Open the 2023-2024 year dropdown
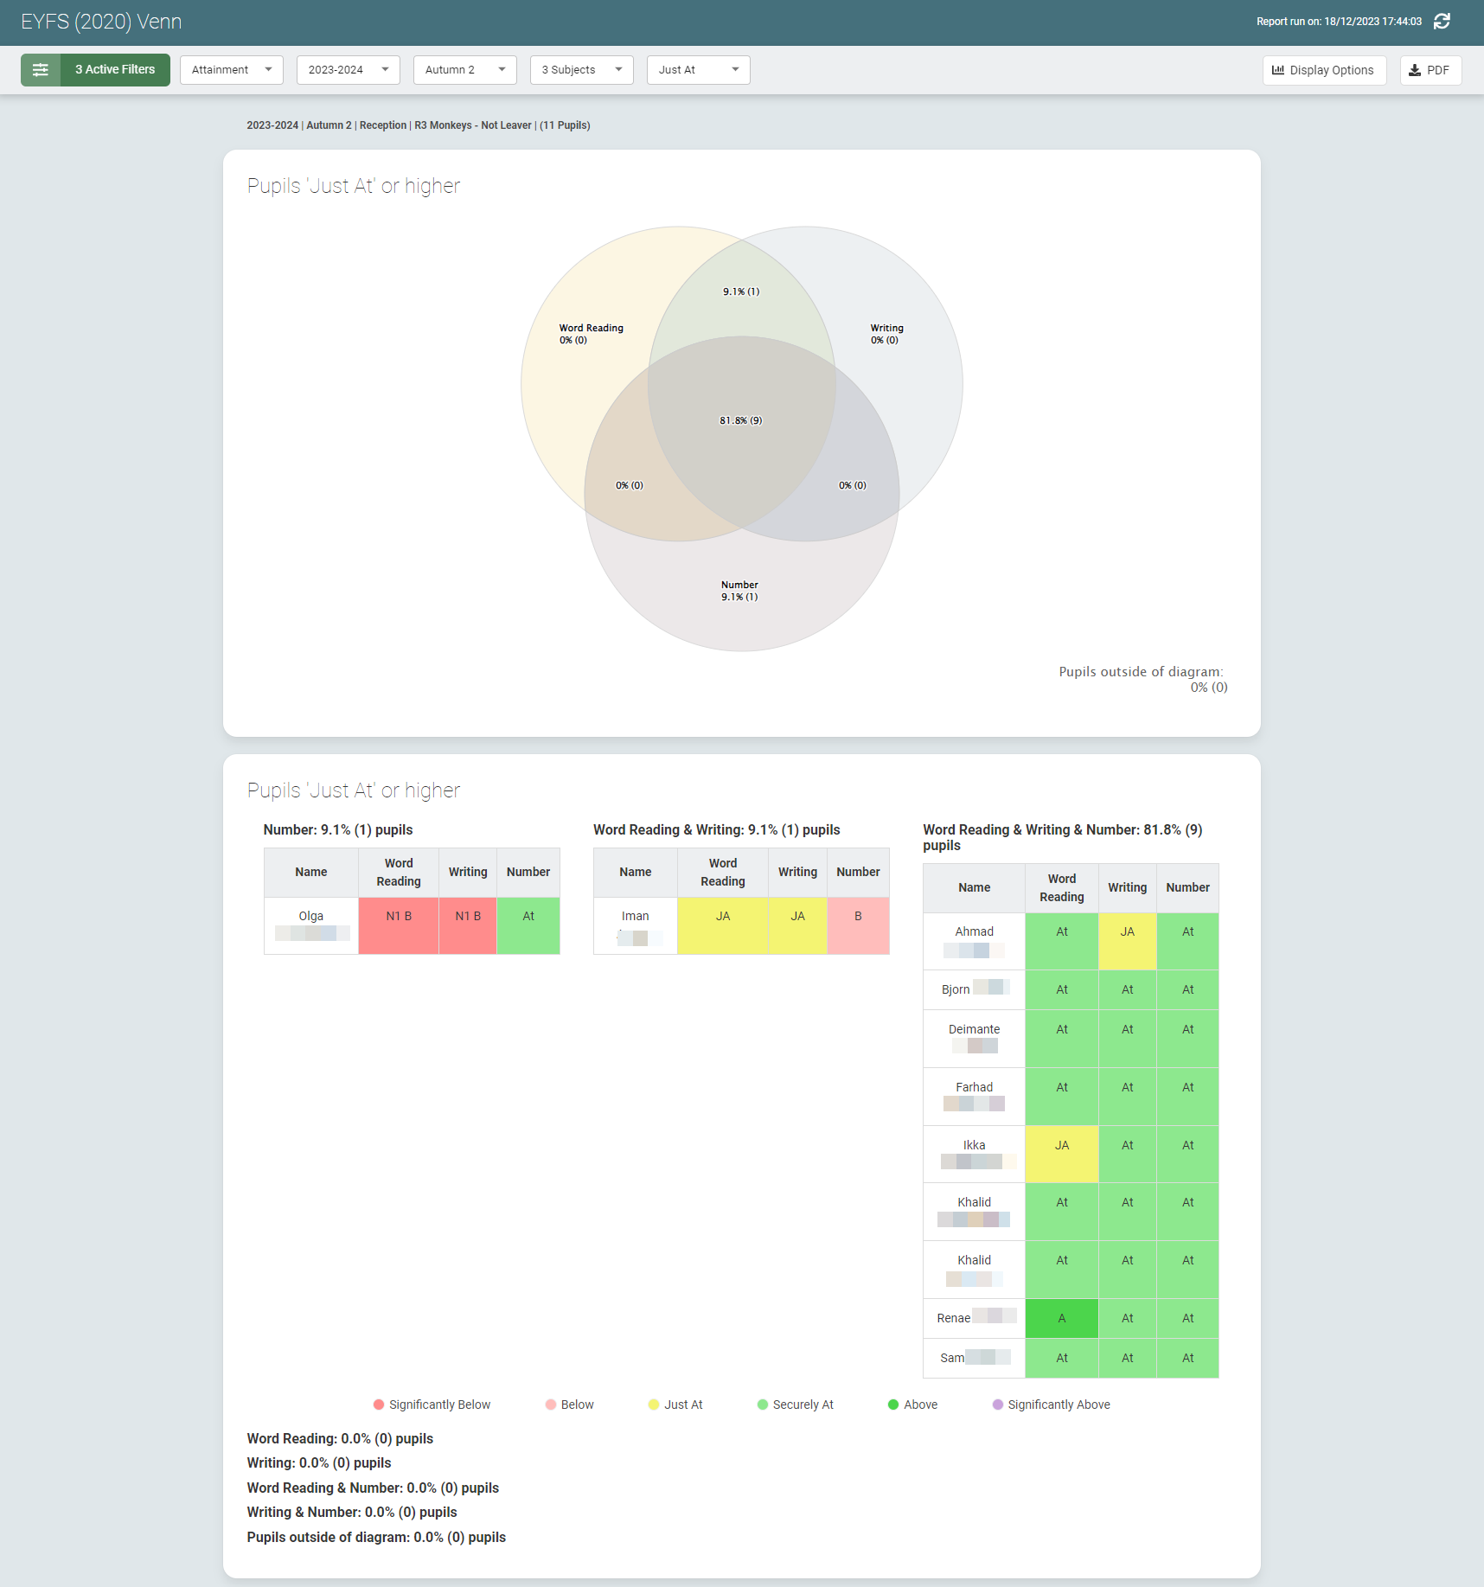This screenshot has height=1587, width=1484. 348,70
